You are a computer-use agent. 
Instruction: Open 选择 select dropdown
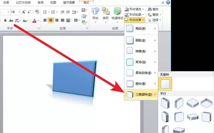[154, 20]
